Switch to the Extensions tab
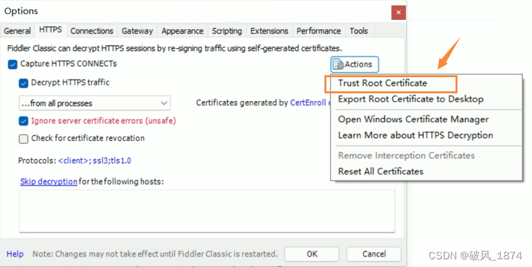 point(269,31)
